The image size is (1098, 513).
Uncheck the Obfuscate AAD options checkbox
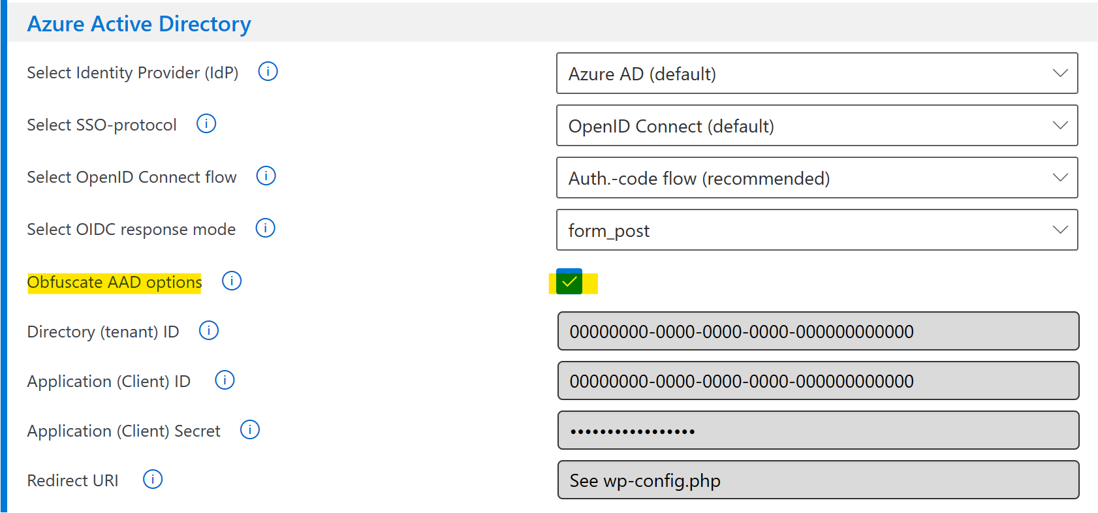coord(569,281)
